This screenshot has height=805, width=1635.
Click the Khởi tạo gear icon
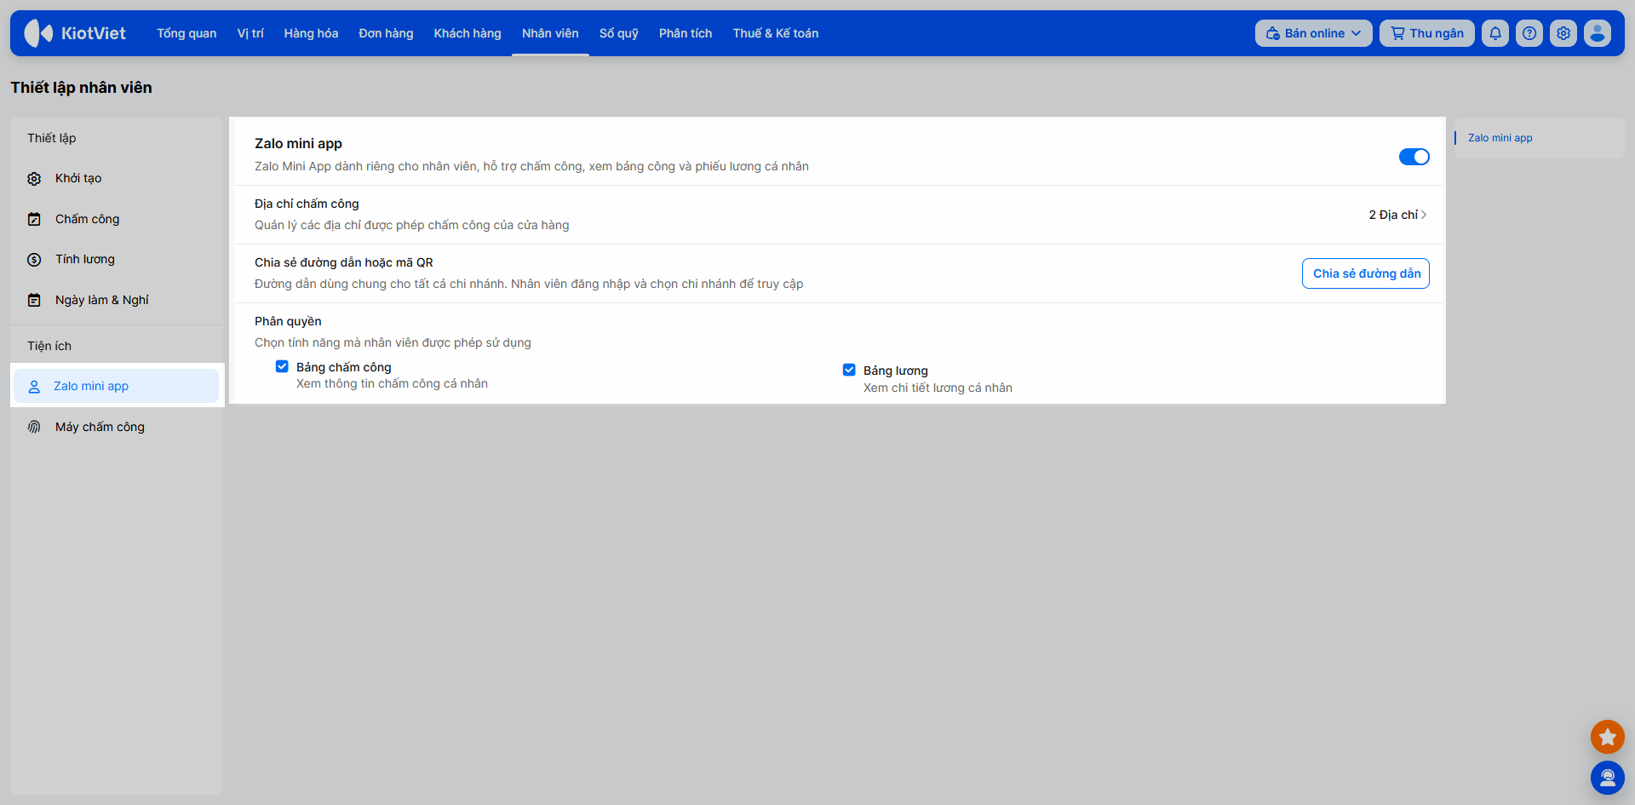tap(34, 179)
